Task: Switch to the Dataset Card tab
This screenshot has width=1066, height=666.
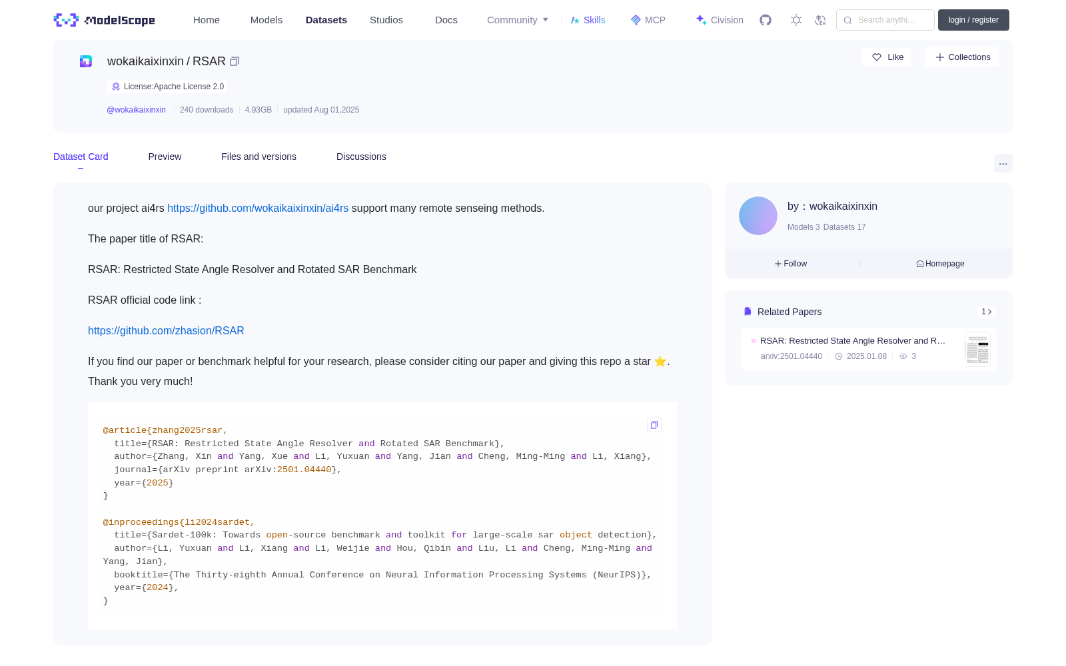Action: pos(81,157)
